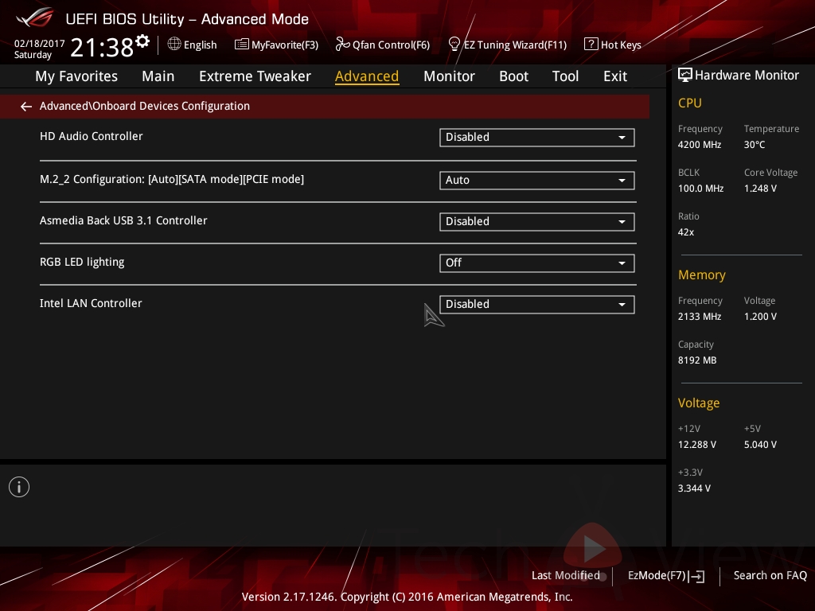
Task: Click the Advanced\Onboard Devices Configuration breadcrumb
Action: coord(145,106)
